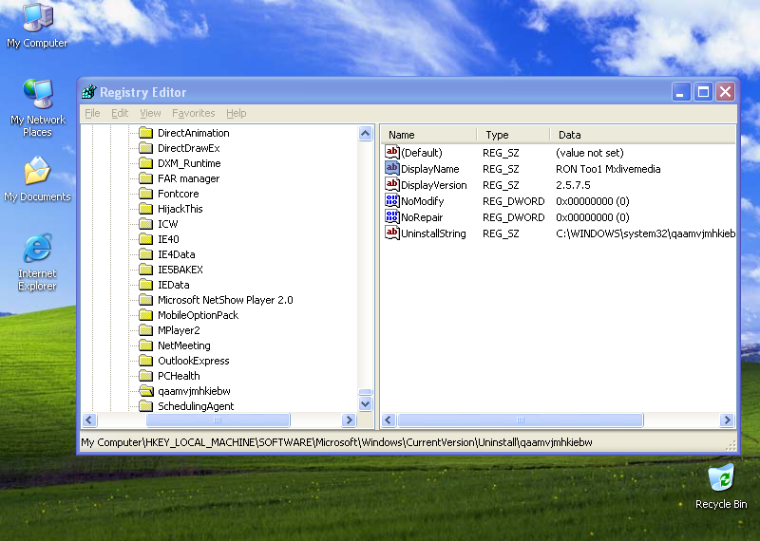This screenshot has width=760, height=541.
Task: Click the tree pane scroll right arrow
Action: [349, 420]
